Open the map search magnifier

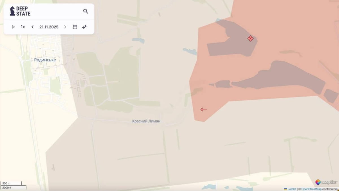pyautogui.click(x=86, y=11)
